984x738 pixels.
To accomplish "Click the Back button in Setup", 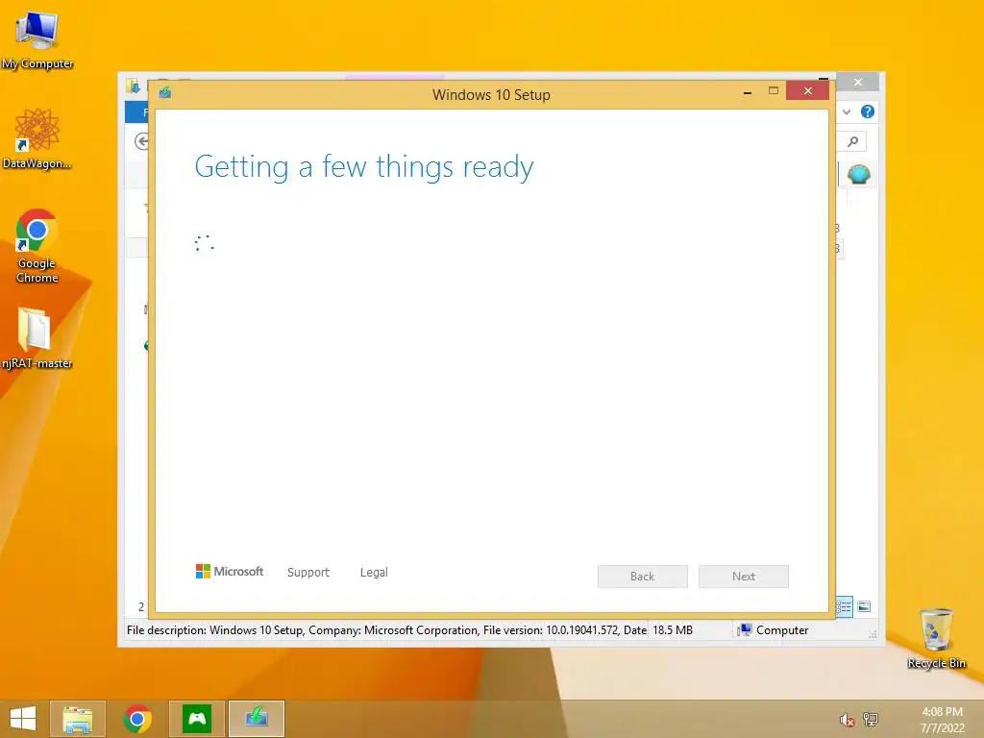I will [x=643, y=577].
